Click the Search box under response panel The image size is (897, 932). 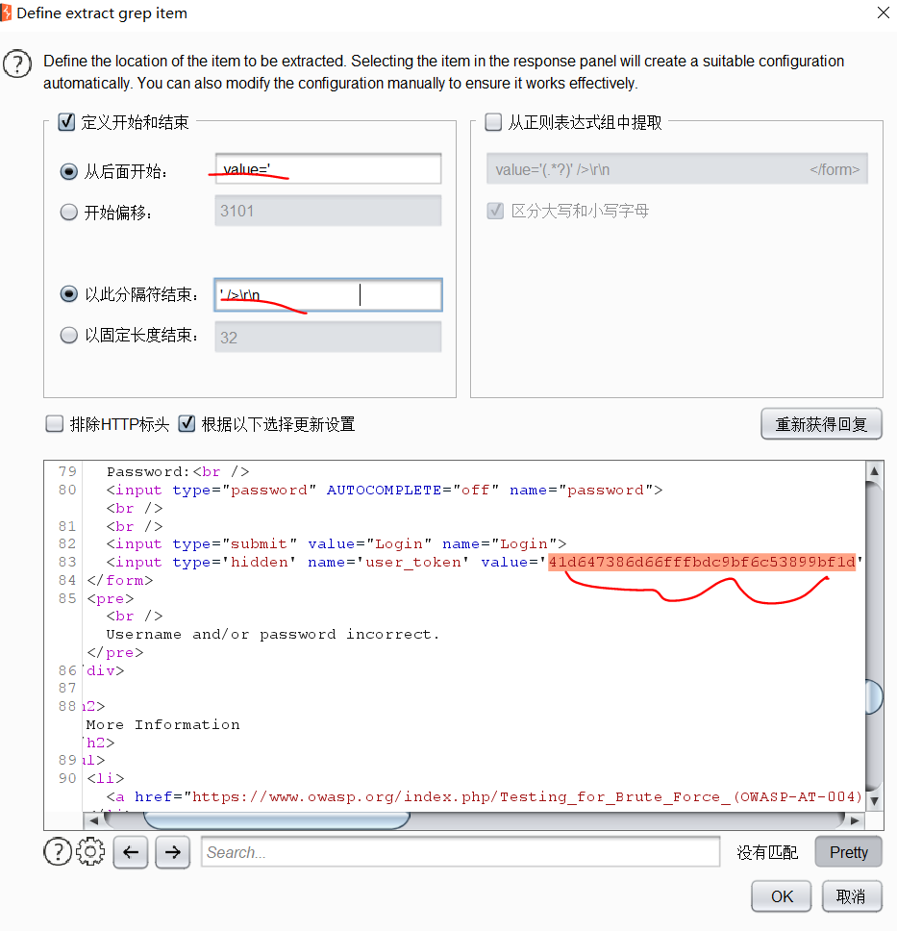point(461,852)
